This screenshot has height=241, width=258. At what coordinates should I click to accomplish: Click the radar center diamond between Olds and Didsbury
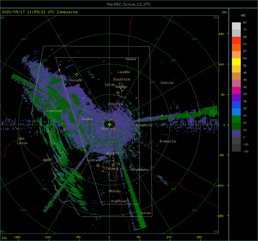pyautogui.click(x=110, y=125)
